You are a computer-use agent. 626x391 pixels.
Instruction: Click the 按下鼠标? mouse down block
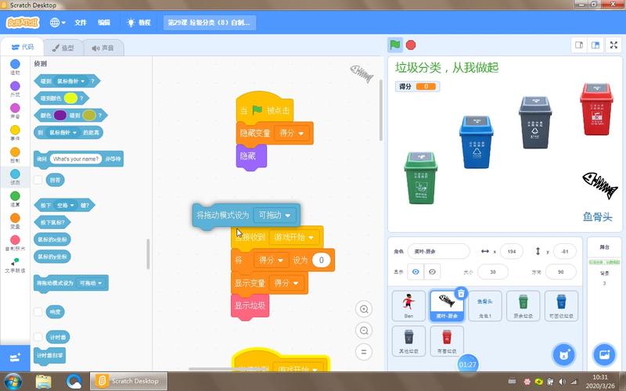[52, 222]
